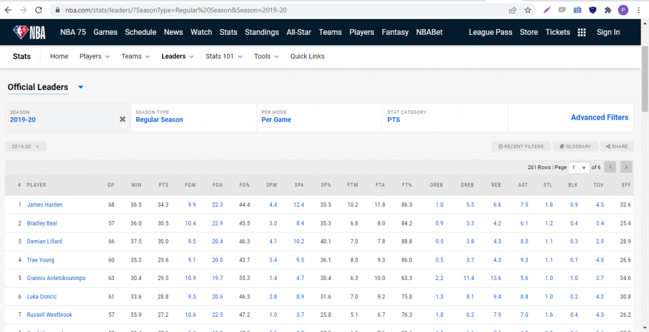
Task: Click the NBA logo
Action: tap(29, 32)
